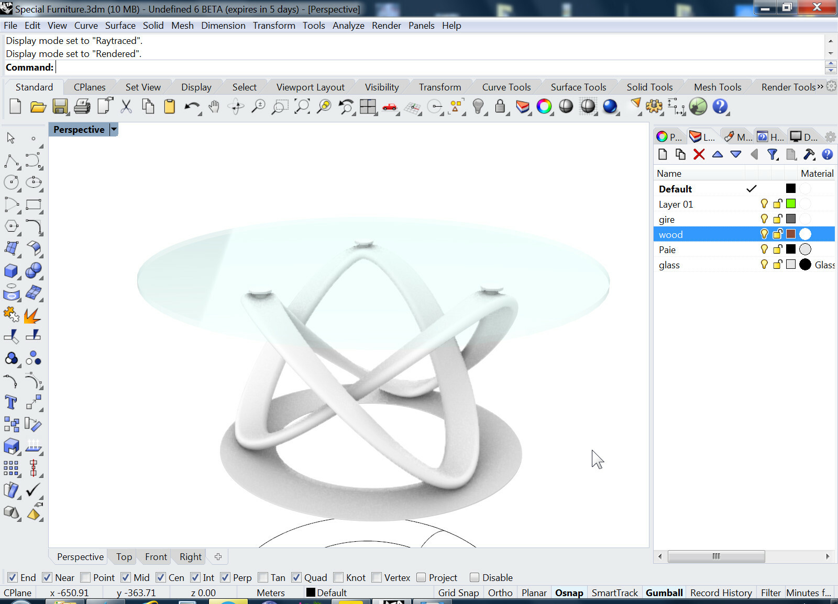Viewport: 838px width, 604px height.
Task: Switch to the Top viewport tab
Action: [x=124, y=557]
